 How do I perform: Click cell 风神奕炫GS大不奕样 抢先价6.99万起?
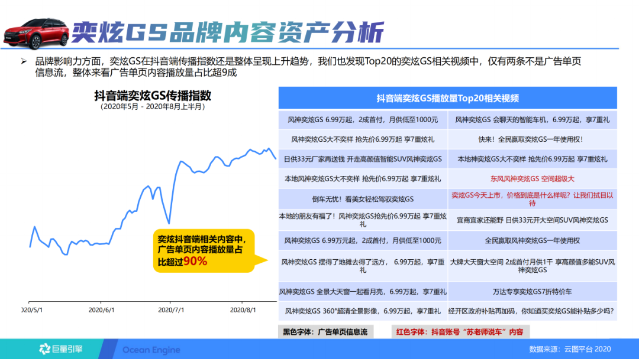click(363, 139)
